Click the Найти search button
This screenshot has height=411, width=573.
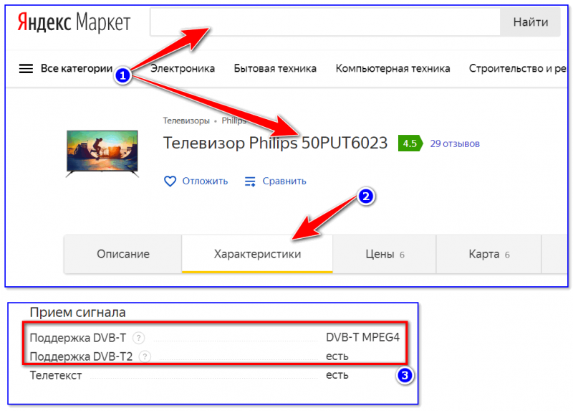click(x=530, y=22)
